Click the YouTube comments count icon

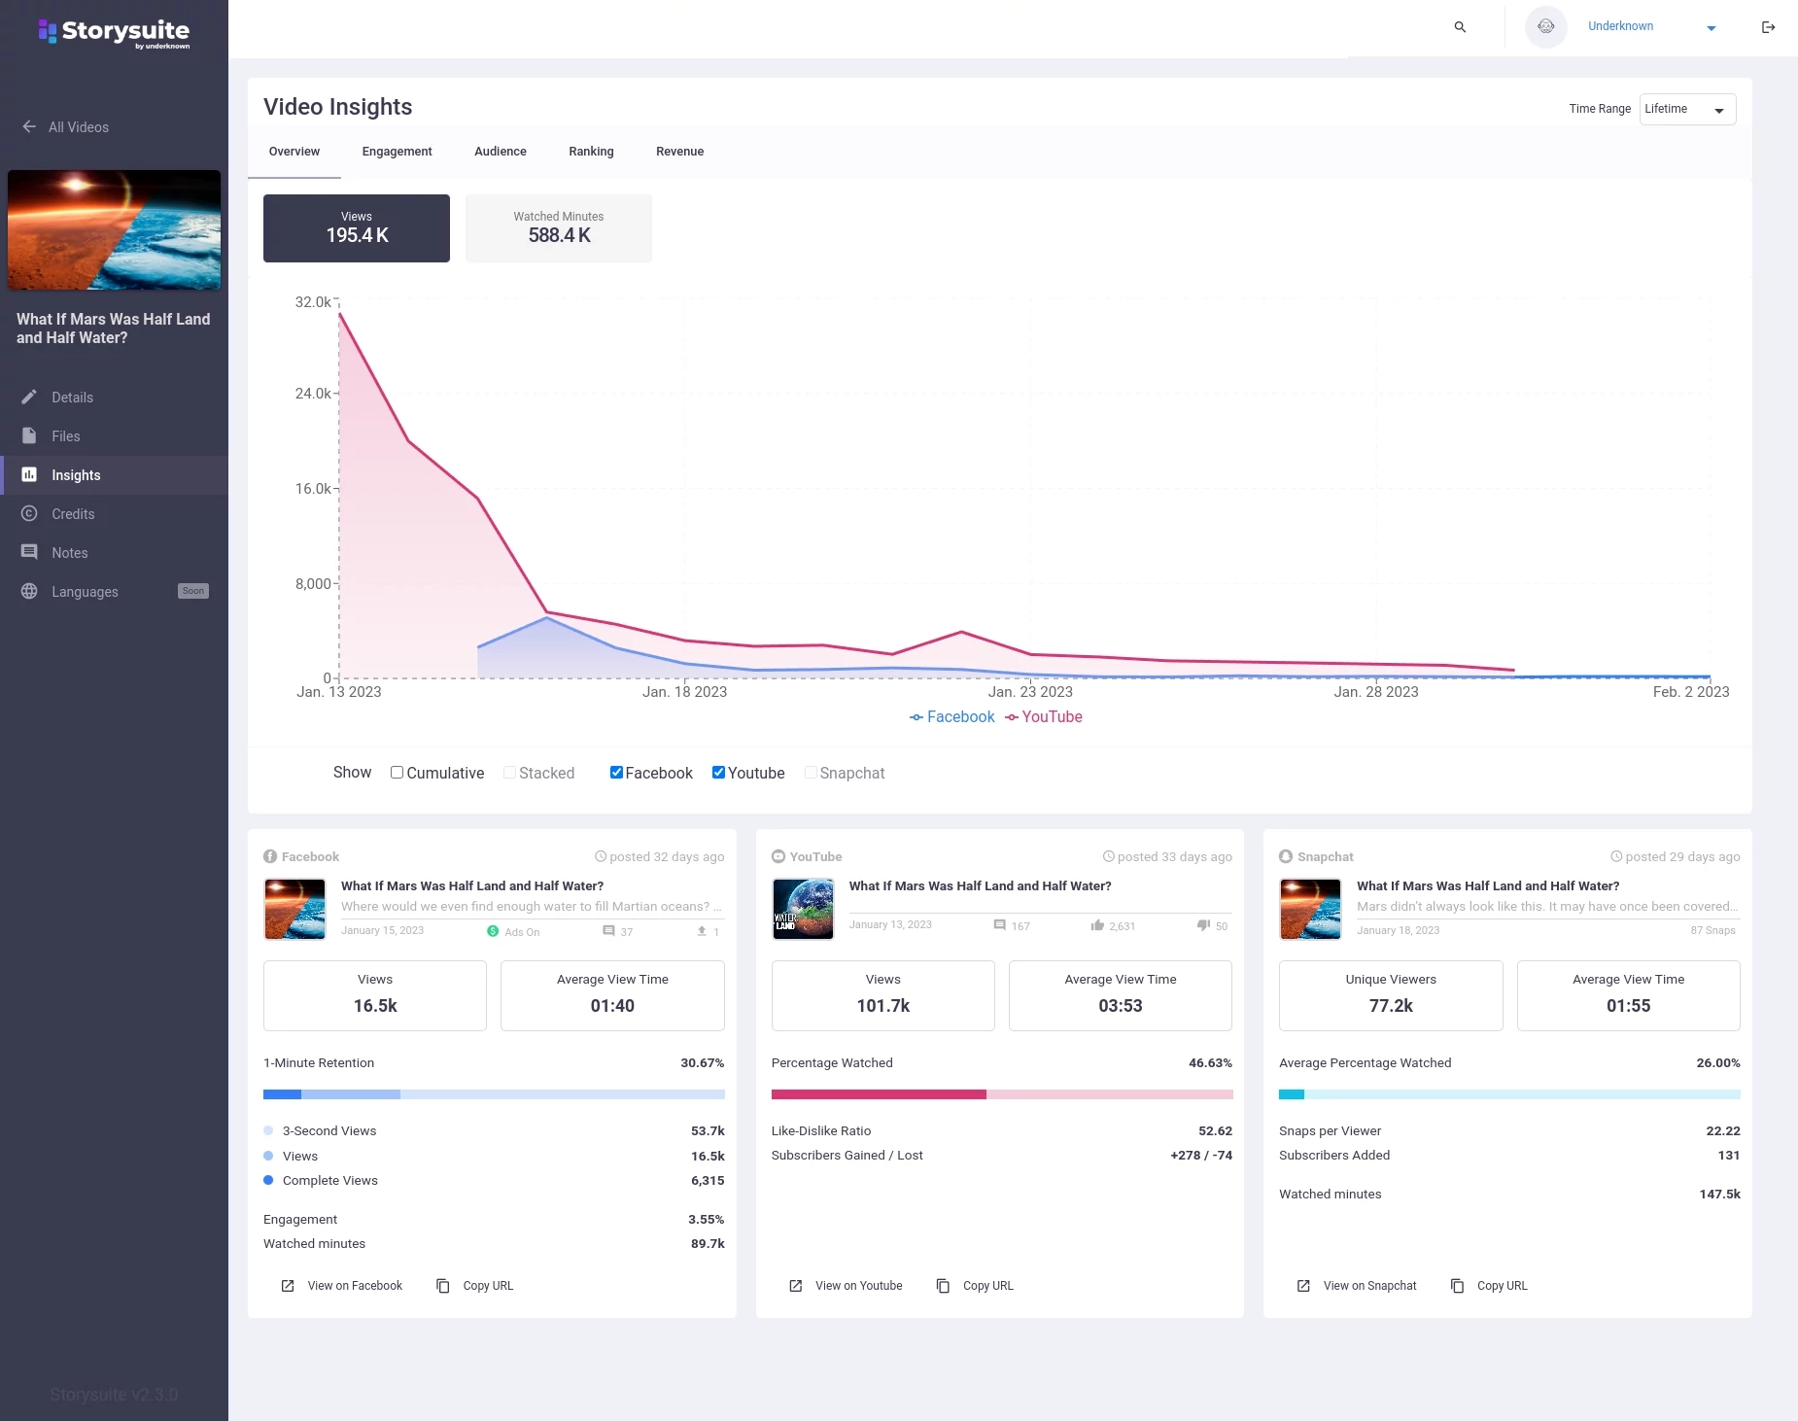point(999,925)
